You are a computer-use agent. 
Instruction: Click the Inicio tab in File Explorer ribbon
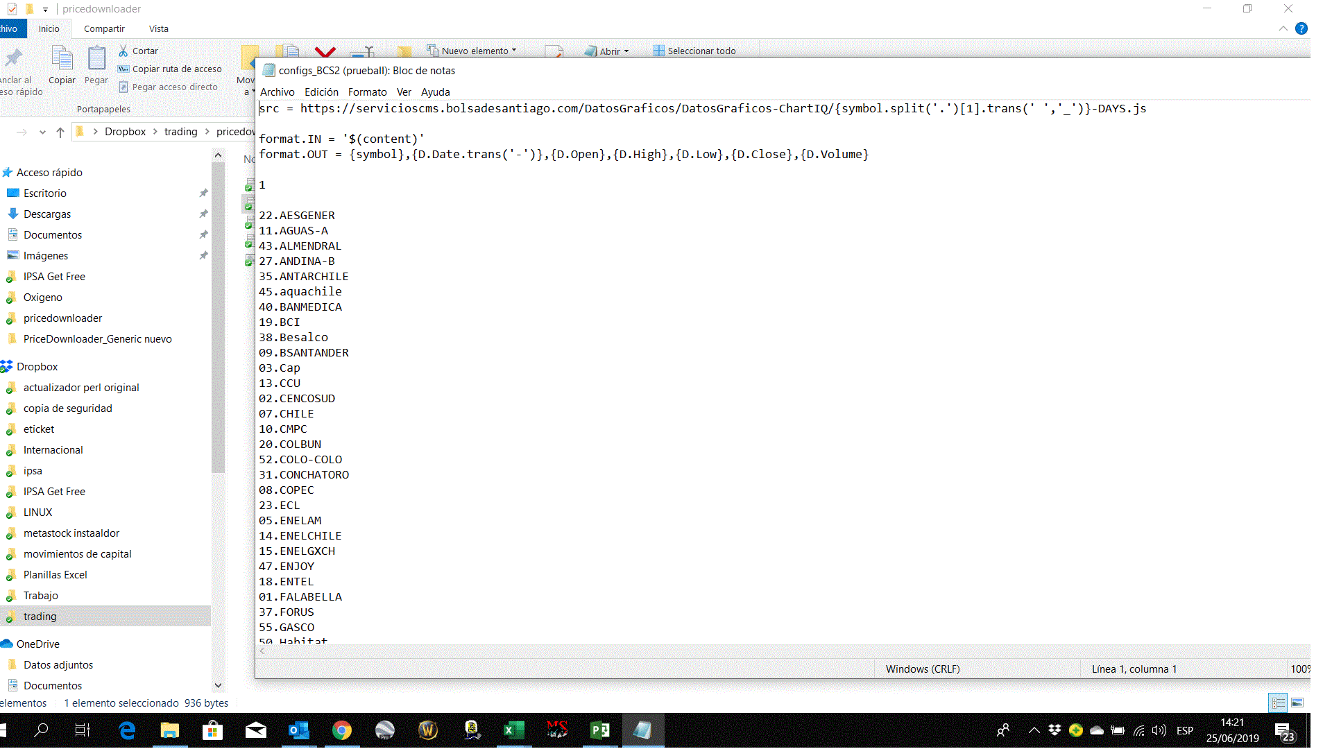(x=49, y=28)
